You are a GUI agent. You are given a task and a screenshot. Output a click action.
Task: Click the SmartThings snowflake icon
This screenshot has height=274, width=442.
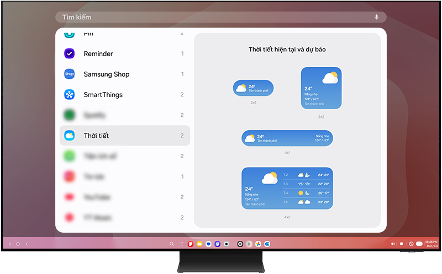click(x=70, y=94)
